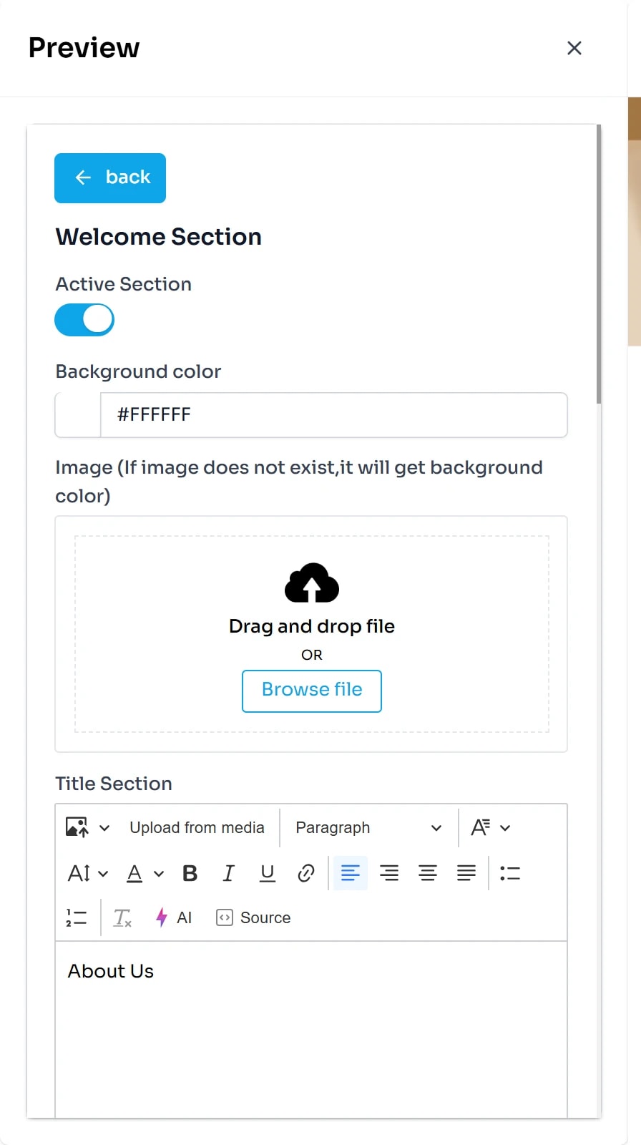
Task: Insert a bulleted list
Action: tap(510, 873)
